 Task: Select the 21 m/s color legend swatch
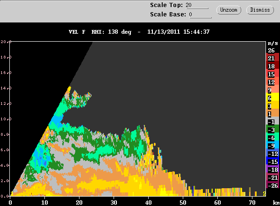tap(273, 57)
